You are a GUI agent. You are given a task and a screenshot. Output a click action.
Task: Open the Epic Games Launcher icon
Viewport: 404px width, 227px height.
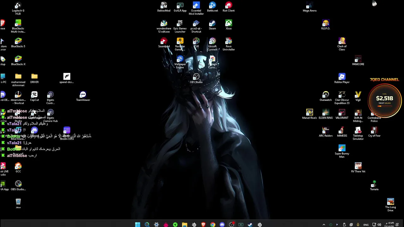point(180,26)
